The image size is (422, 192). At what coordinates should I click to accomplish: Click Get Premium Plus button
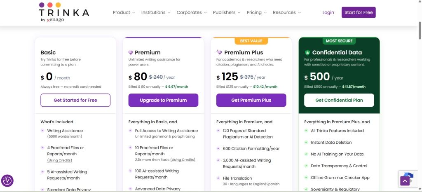[251, 100]
